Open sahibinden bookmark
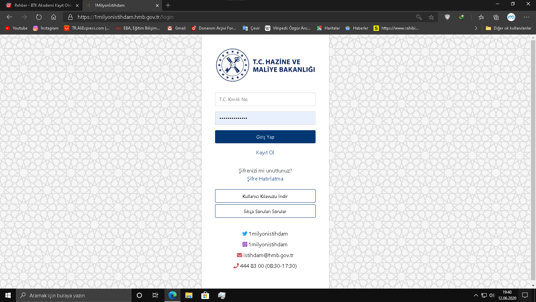Viewport: 536px width, 302px height. point(396,28)
